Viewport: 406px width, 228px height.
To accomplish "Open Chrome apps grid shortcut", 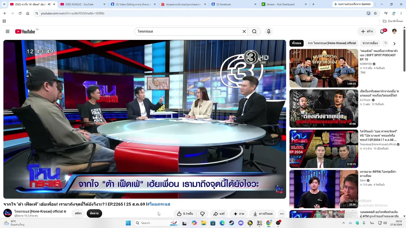I will (4, 21).
